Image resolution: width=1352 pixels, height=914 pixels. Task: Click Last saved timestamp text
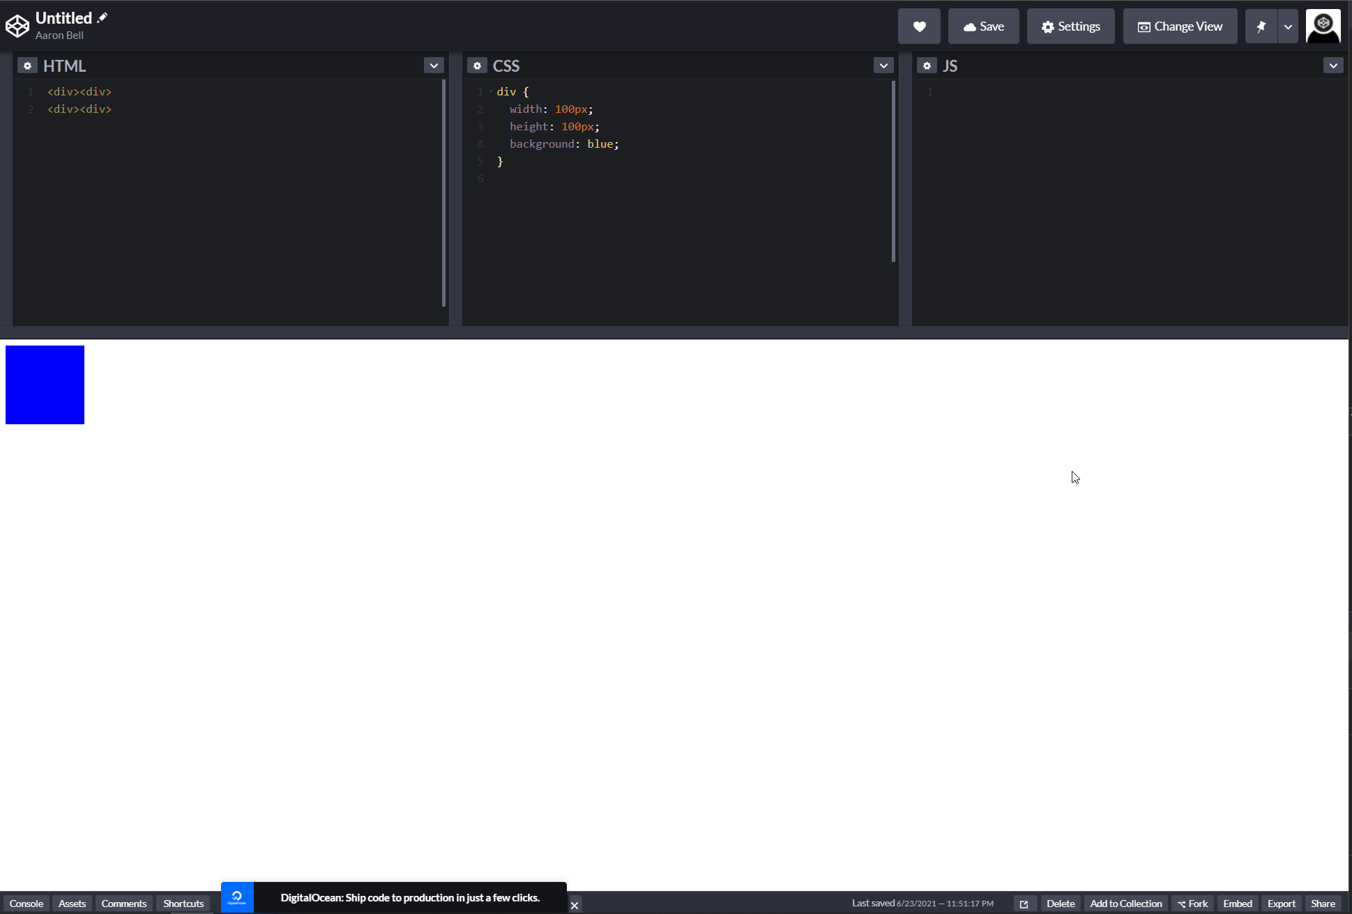[922, 904]
